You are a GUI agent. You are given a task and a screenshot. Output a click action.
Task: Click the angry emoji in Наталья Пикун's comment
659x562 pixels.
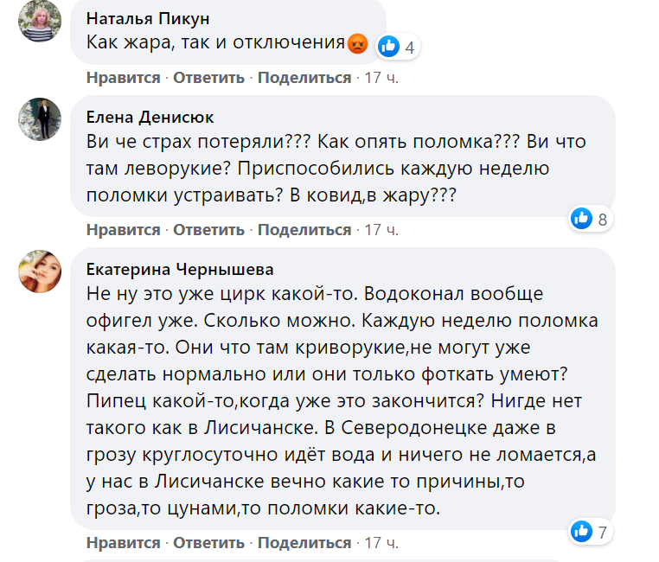357,43
